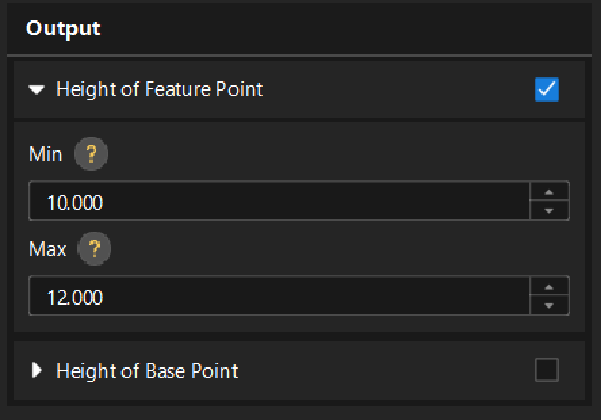
Task: Click empty space in Height of Base Point row
Action: (386, 371)
